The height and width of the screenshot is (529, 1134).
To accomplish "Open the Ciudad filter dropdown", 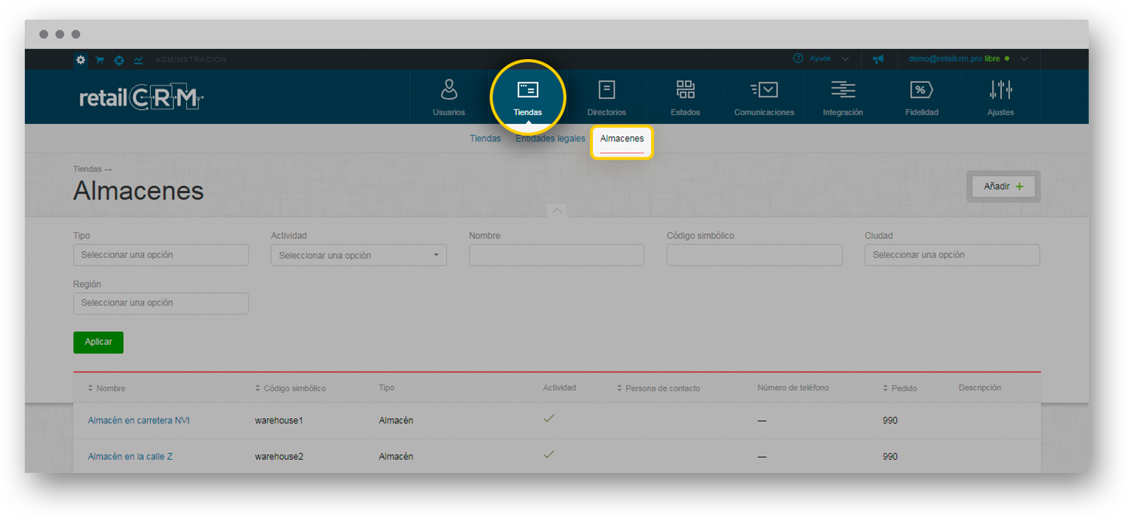I will [x=952, y=255].
